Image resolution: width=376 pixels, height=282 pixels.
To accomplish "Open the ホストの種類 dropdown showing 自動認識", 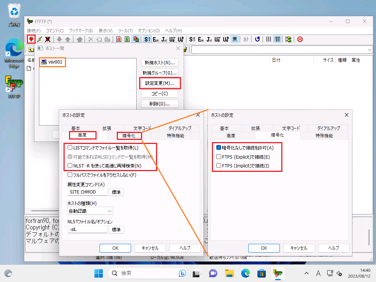I will coord(90,211).
